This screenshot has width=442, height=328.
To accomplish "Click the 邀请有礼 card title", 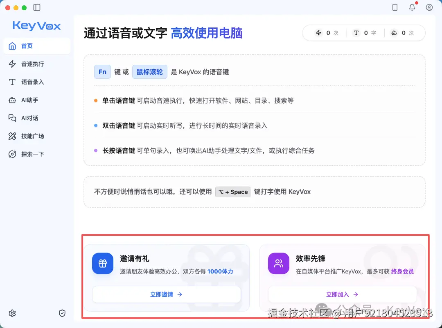I will pyautogui.click(x=135, y=258).
